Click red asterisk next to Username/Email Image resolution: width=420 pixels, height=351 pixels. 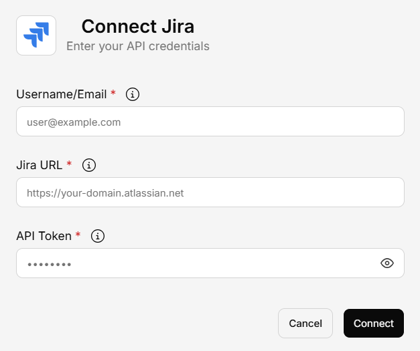(113, 94)
